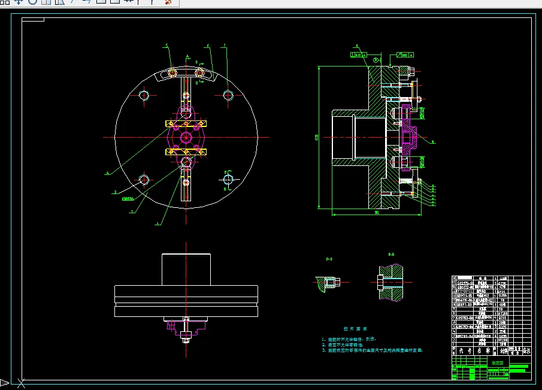The height and width of the screenshot is (390, 542).
Task: Click right geometric tolerance frame with datum A
Action: [405, 55]
